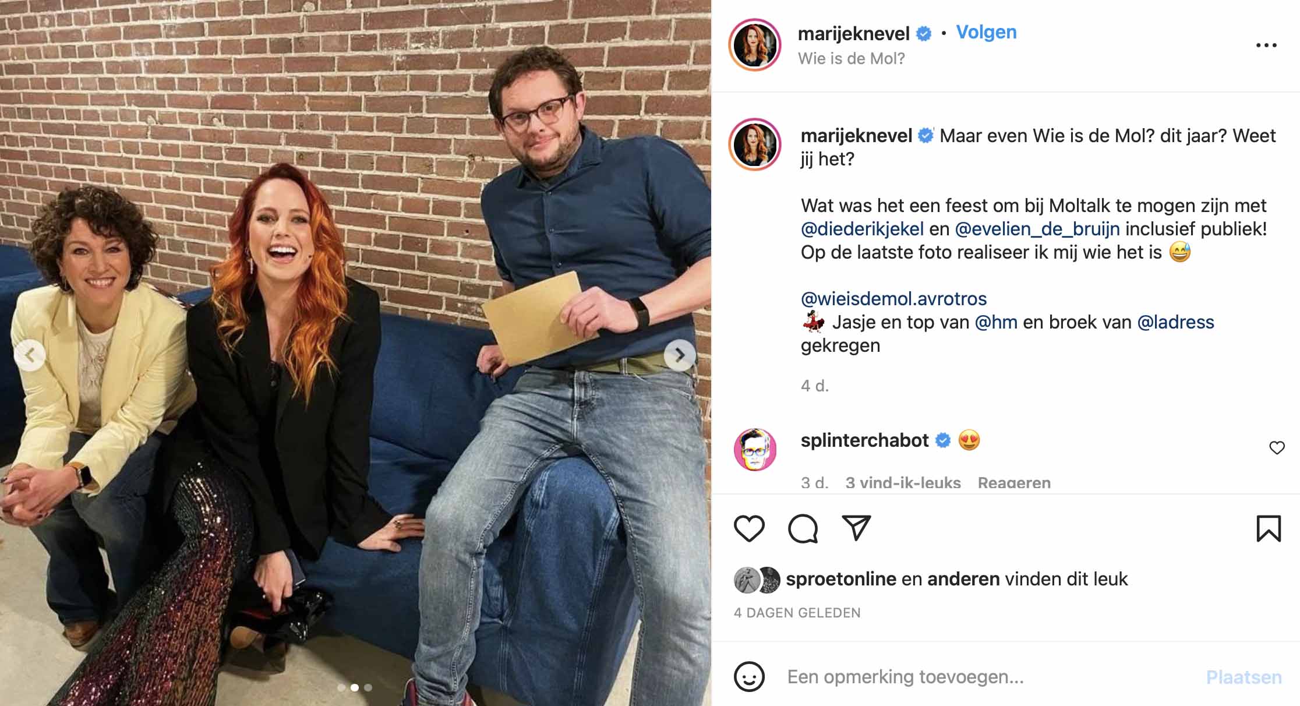
Task: Open @evelien_de_bruijn mention
Action: point(1037,229)
